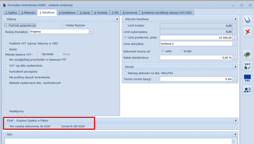Click the 10 000,00 overdue limit field
This screenshot has width=254, height=144.
click(x=196, y=38)
